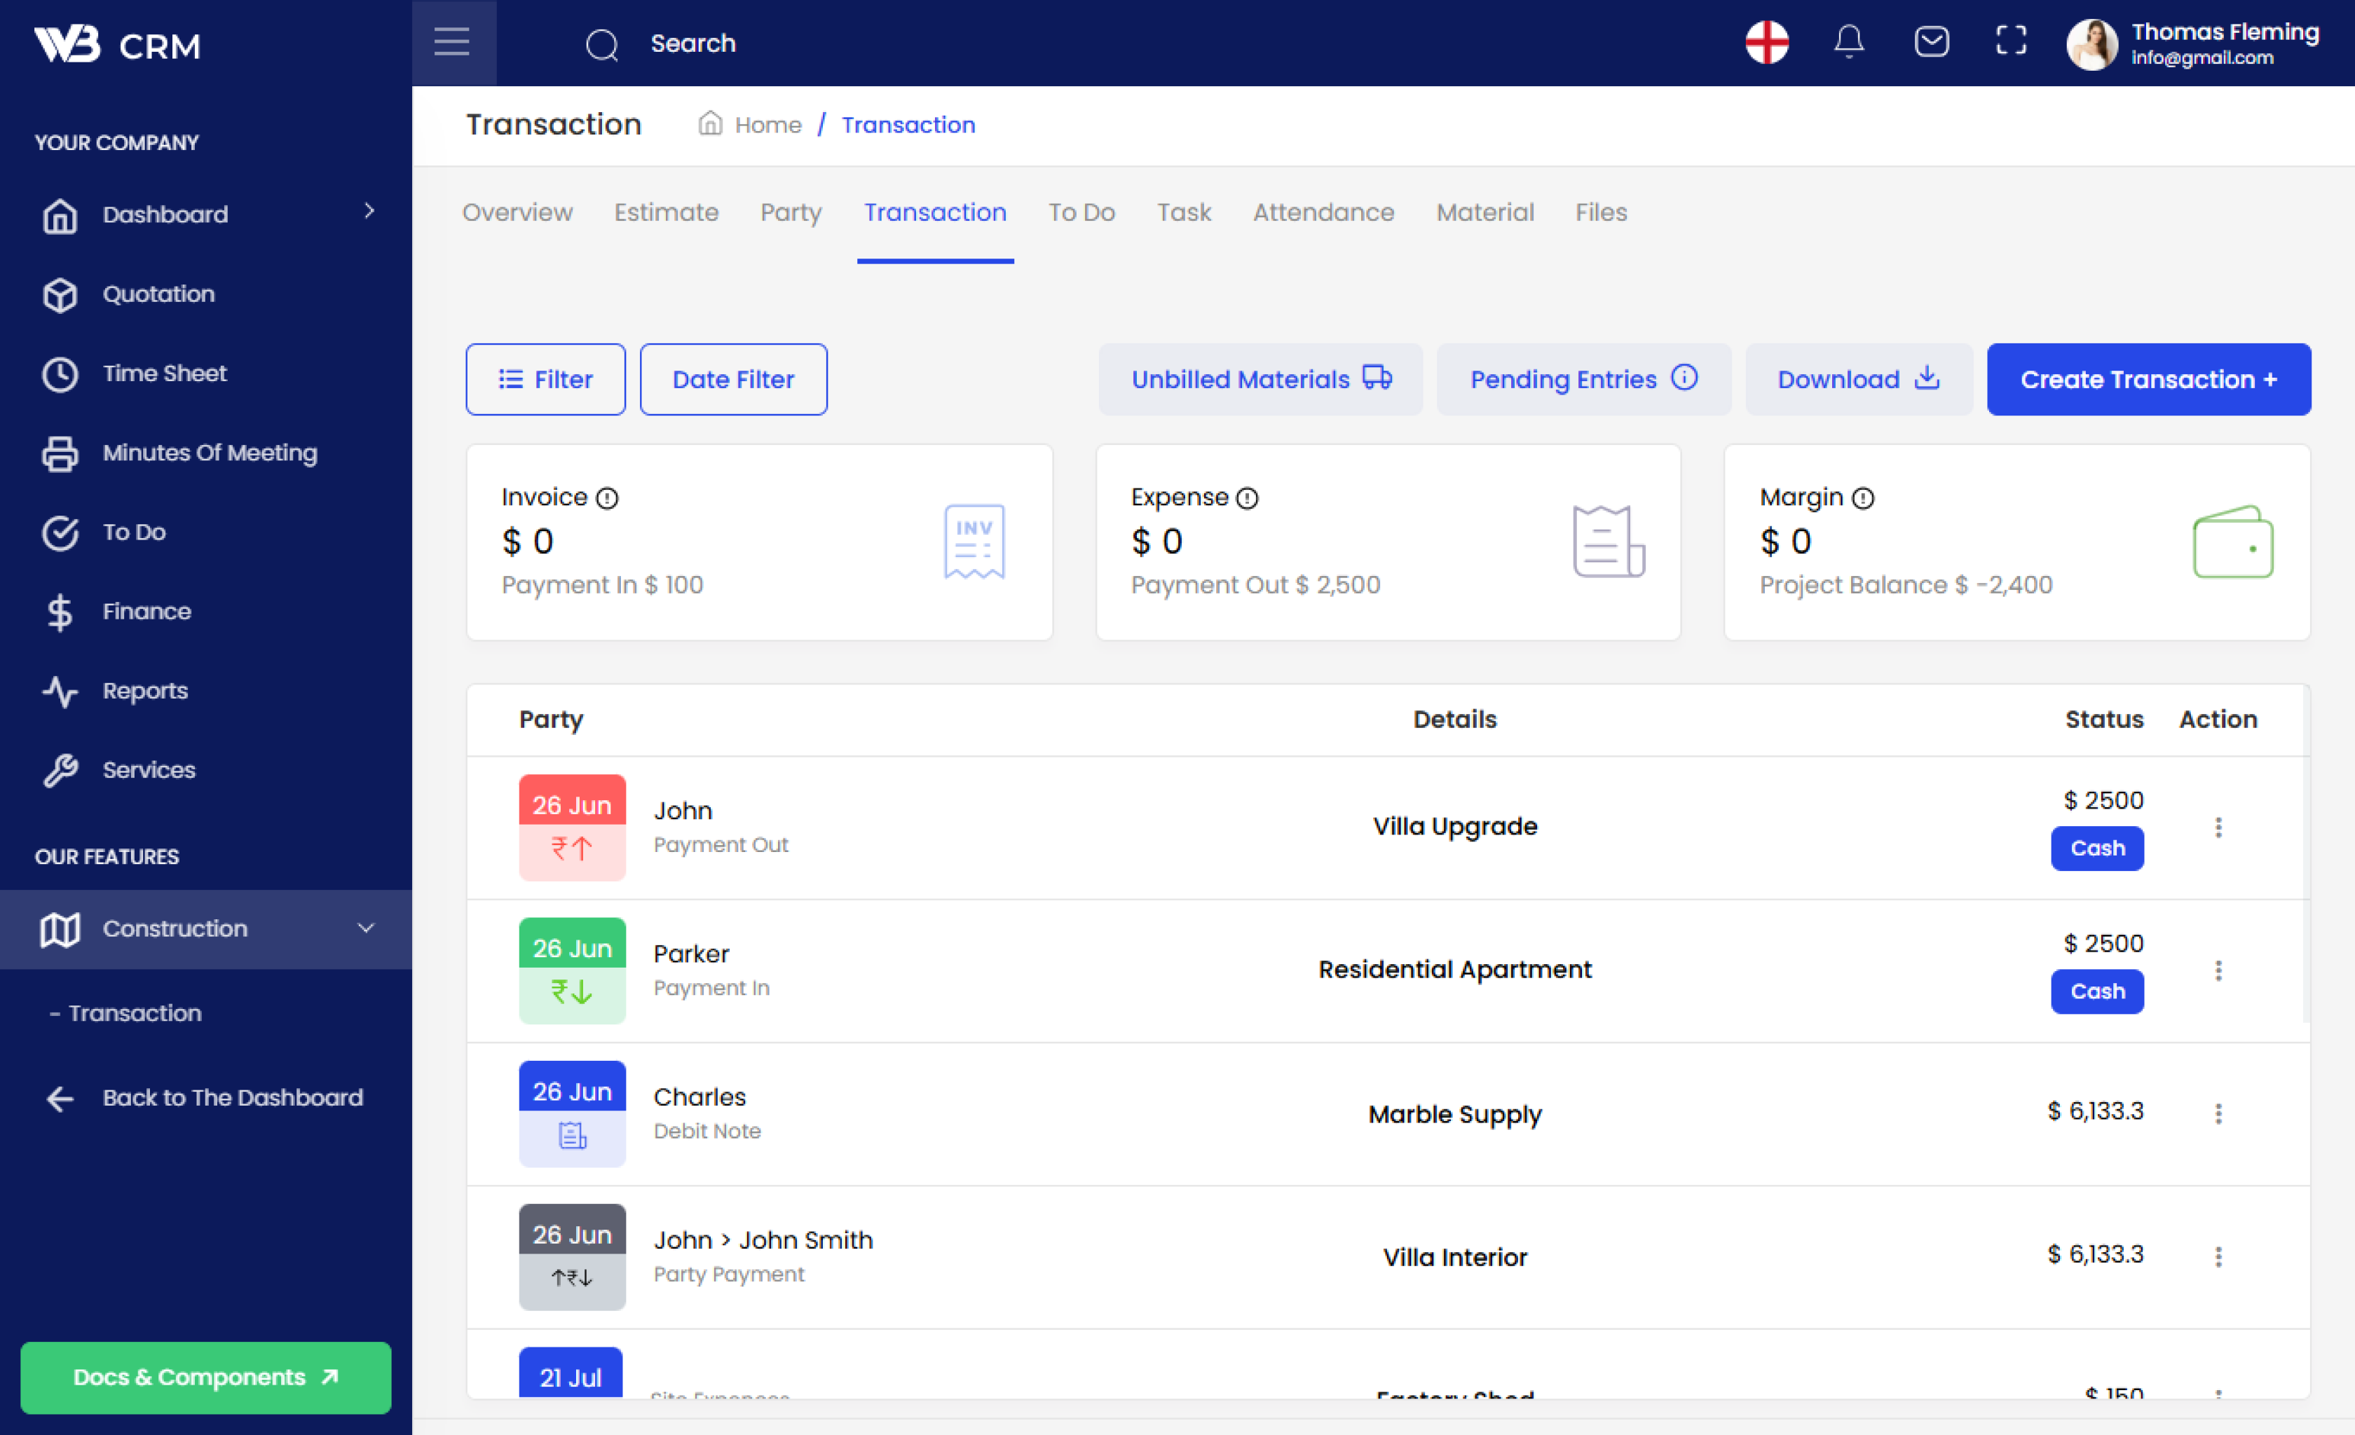Click Home breadcrumb link
The height and width of the screenshot is (1435, 2355).
767,125
